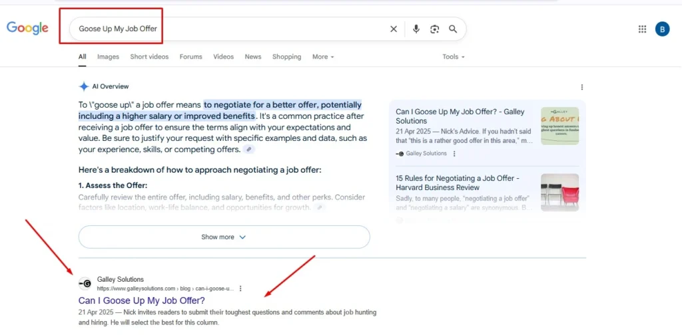Click the Galley Solutions favicon in the search result
682x335 pixels.
pos(85,284)
